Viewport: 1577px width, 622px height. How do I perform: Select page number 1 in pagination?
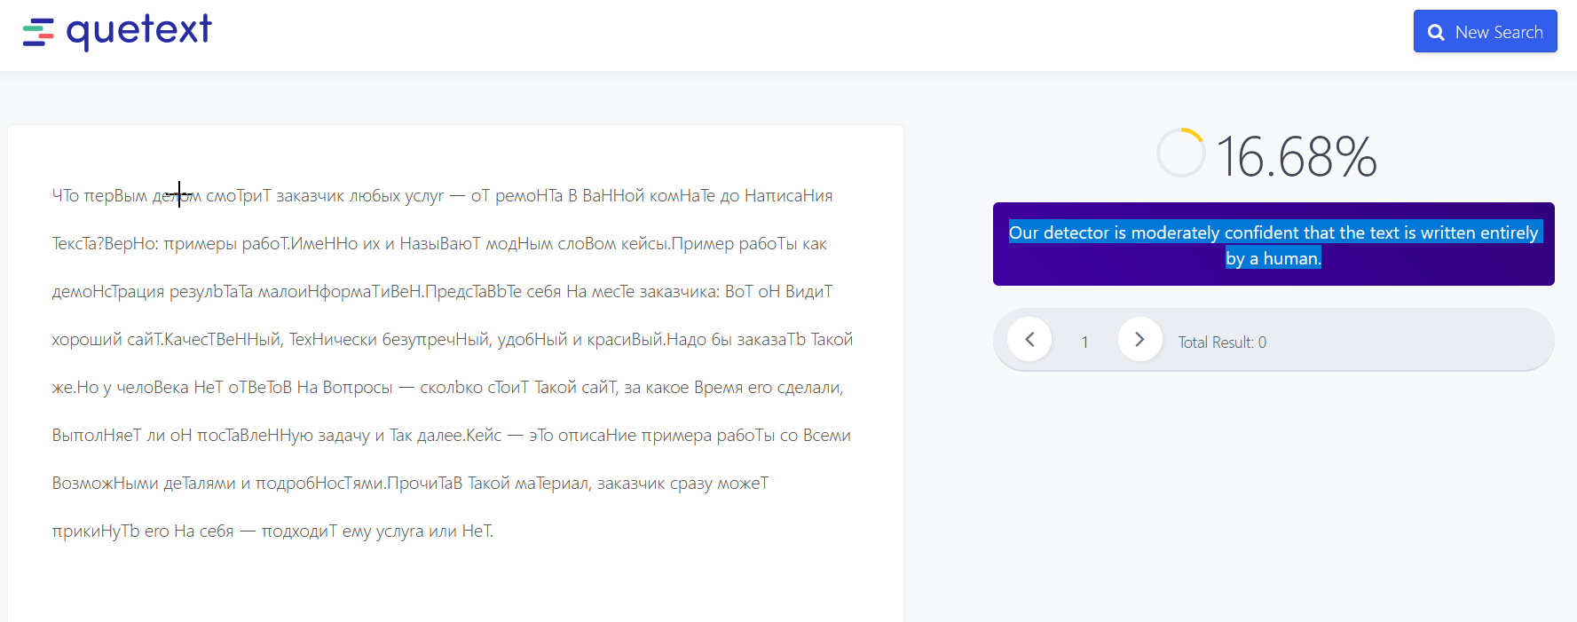tap(1084, 342)
